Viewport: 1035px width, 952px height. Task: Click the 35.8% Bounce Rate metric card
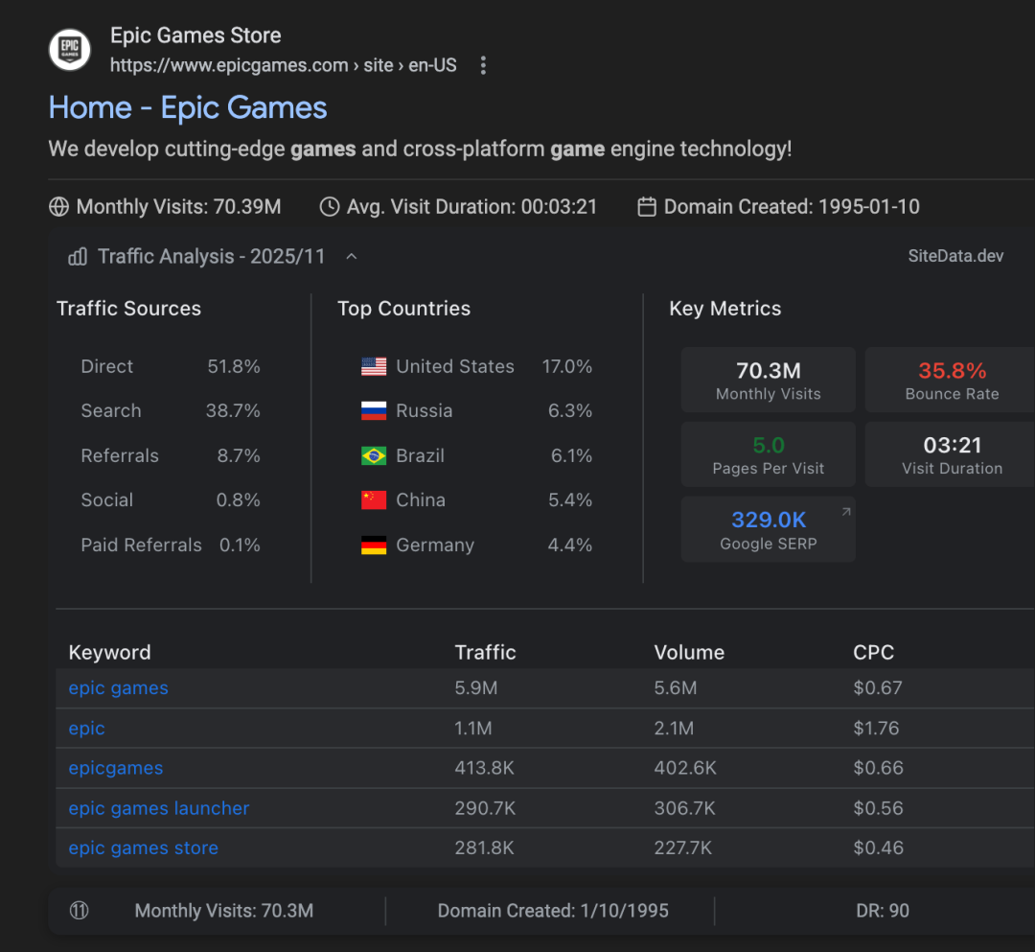[952, 381]
